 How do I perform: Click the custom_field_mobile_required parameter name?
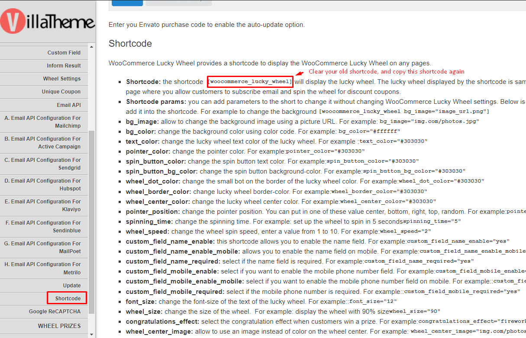[175, 291]
